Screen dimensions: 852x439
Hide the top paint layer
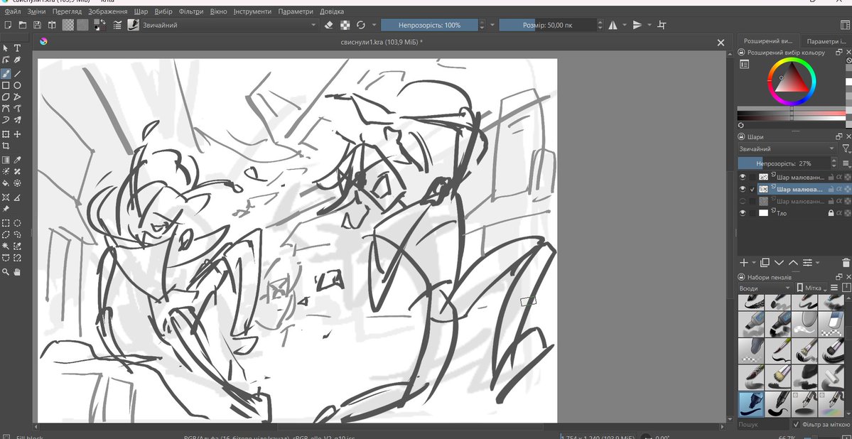(x=743, y=177)
